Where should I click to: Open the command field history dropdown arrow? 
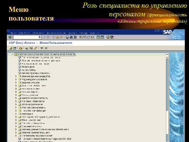point(40,37)
